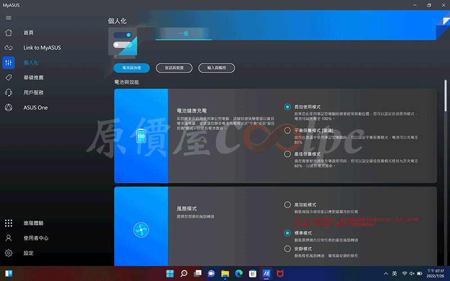Image resolution: width=450 pixels, height=281 pixels.
Task: Open 首頁 in the sidebar
Action: [x=29, y=33]
